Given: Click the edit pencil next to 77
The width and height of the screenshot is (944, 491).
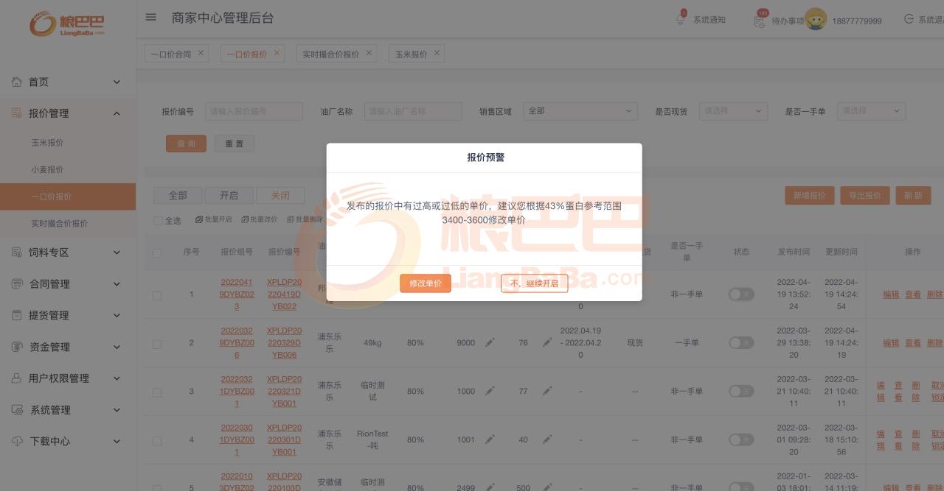Looking at the screenshot, I should coord(546,391).
